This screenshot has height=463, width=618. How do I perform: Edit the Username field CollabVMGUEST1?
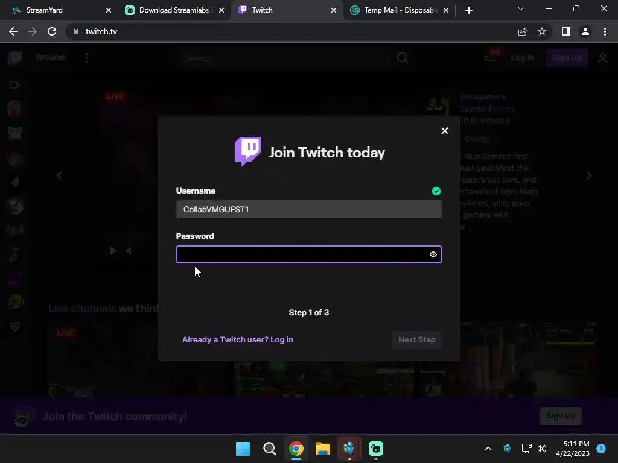coord(308,209)
